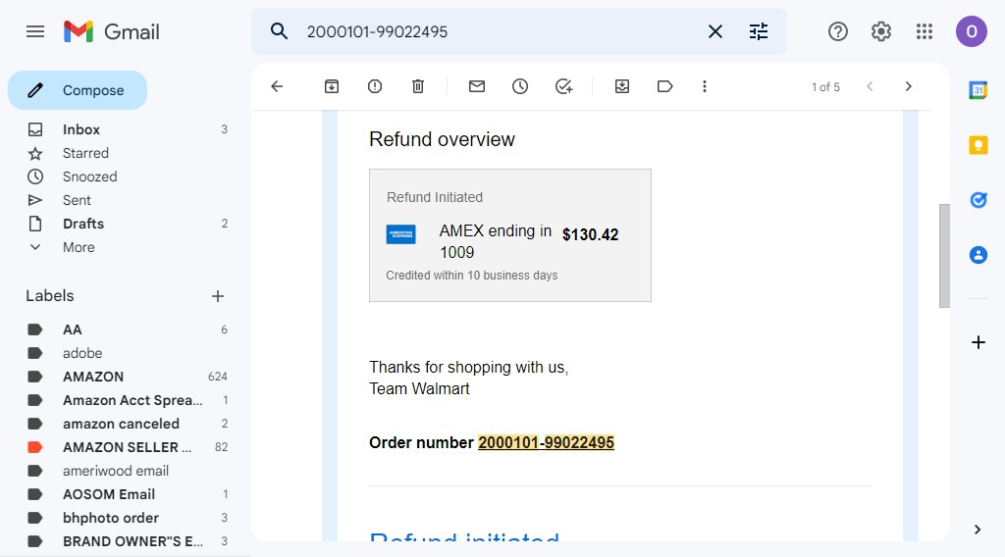This screenshot has width=1005, height=557.
Task: Click the Labels section heading
Action: pos(50,296)
